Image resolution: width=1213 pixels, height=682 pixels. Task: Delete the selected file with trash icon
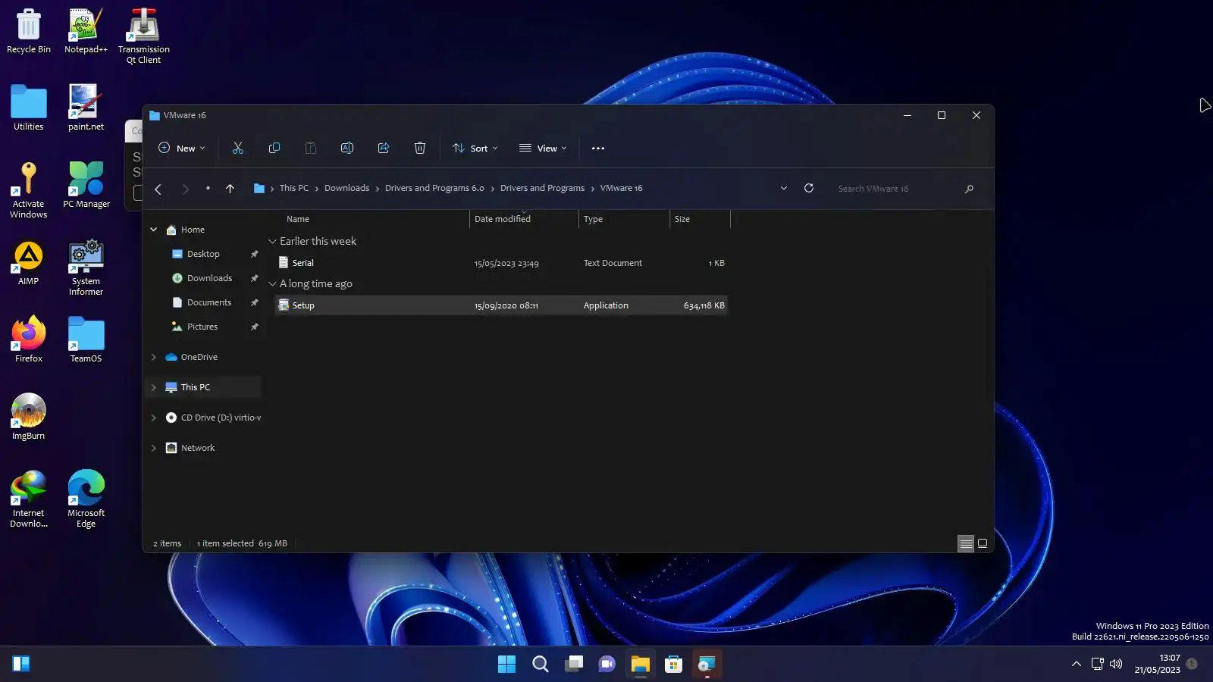coord(420,149)
